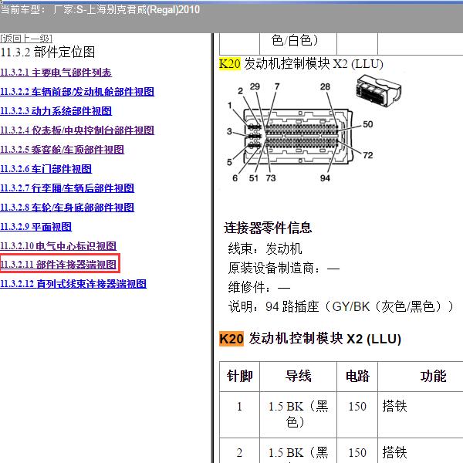Open 11.3.2.9 平面视图 link
This screenshot has width=463, height=463.
[x=35, y=227]
